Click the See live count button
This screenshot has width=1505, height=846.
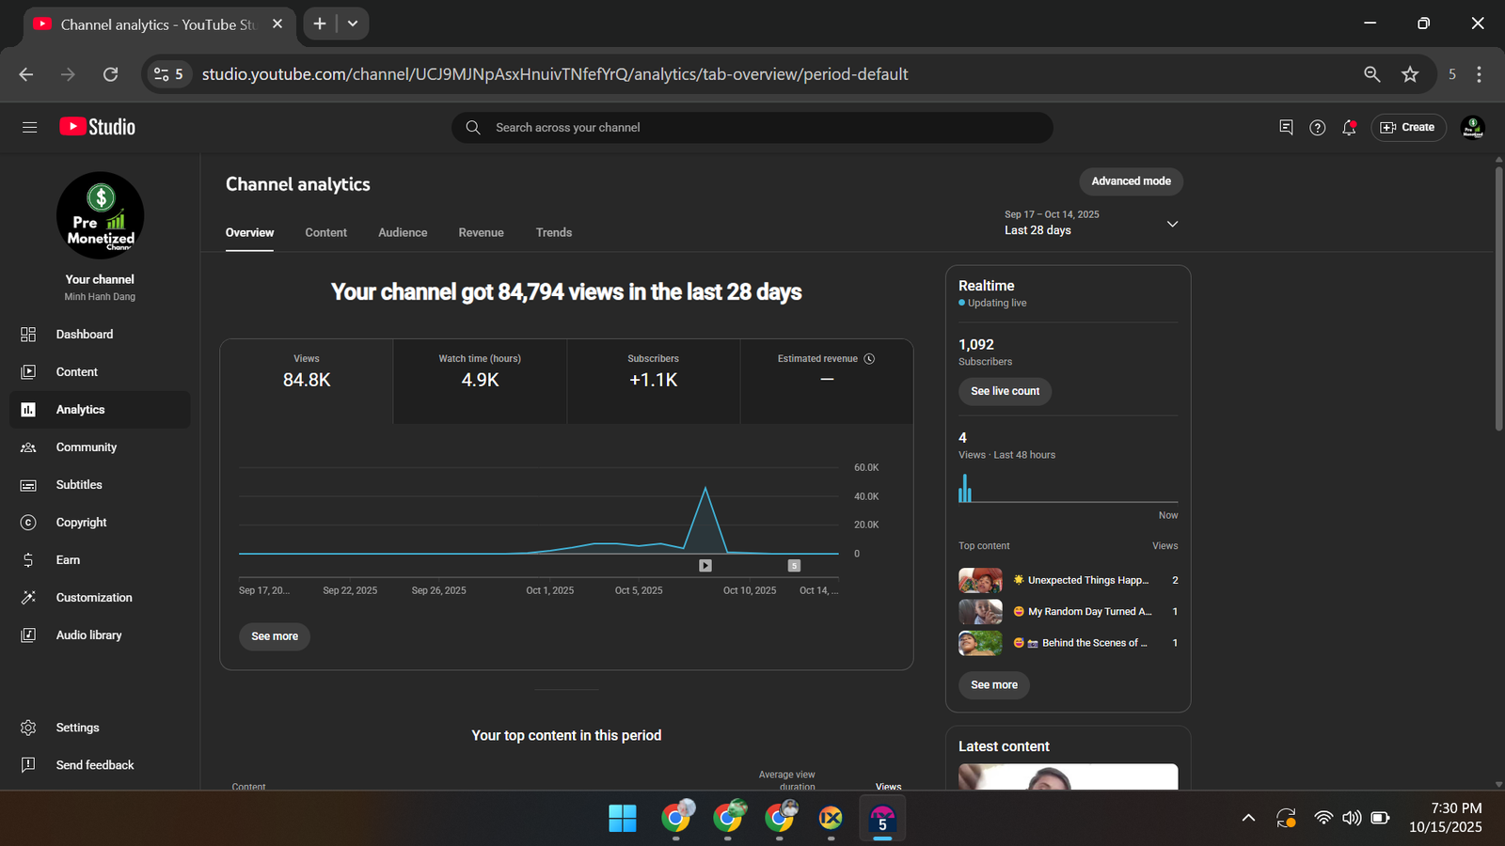(x=1005, y=391)
